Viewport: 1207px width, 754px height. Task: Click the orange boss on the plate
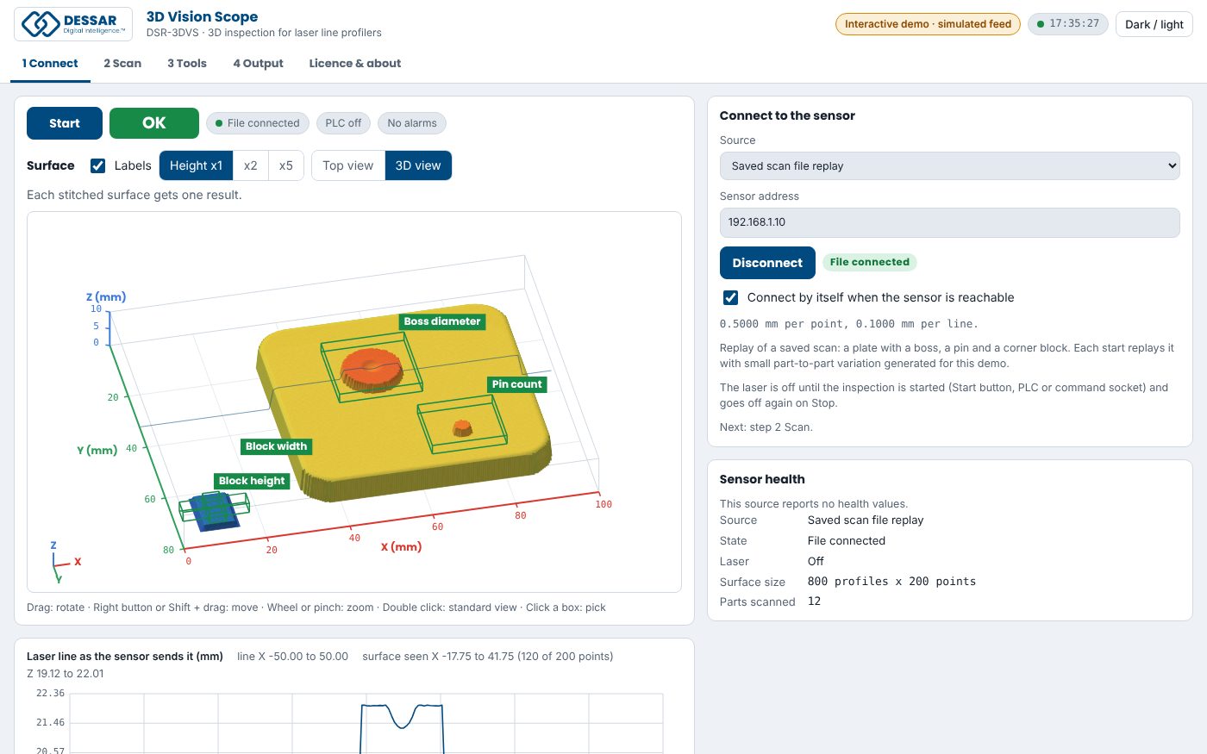coord(372,369)
